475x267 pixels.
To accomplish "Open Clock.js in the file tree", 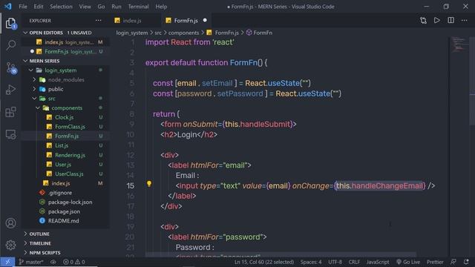I will [x=65, y=117].
